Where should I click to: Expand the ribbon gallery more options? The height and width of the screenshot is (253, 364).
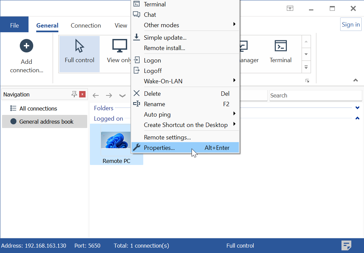306,67
